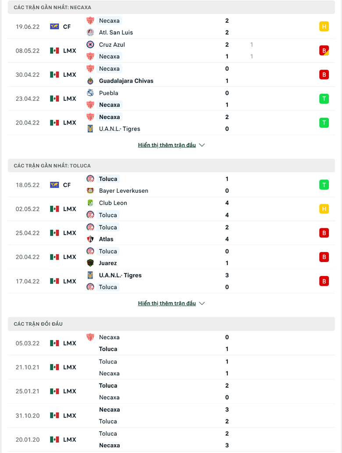
Task: Select the 'Các trận gần nhất: Toluca' header
Action: [171, 166]
